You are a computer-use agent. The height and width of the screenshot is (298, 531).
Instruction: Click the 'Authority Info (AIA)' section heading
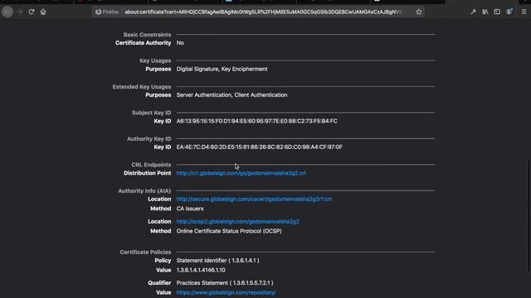pos(144,191)
